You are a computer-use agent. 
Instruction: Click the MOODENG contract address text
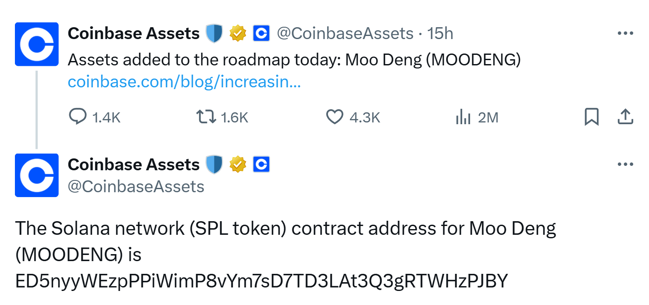[261, 281]
